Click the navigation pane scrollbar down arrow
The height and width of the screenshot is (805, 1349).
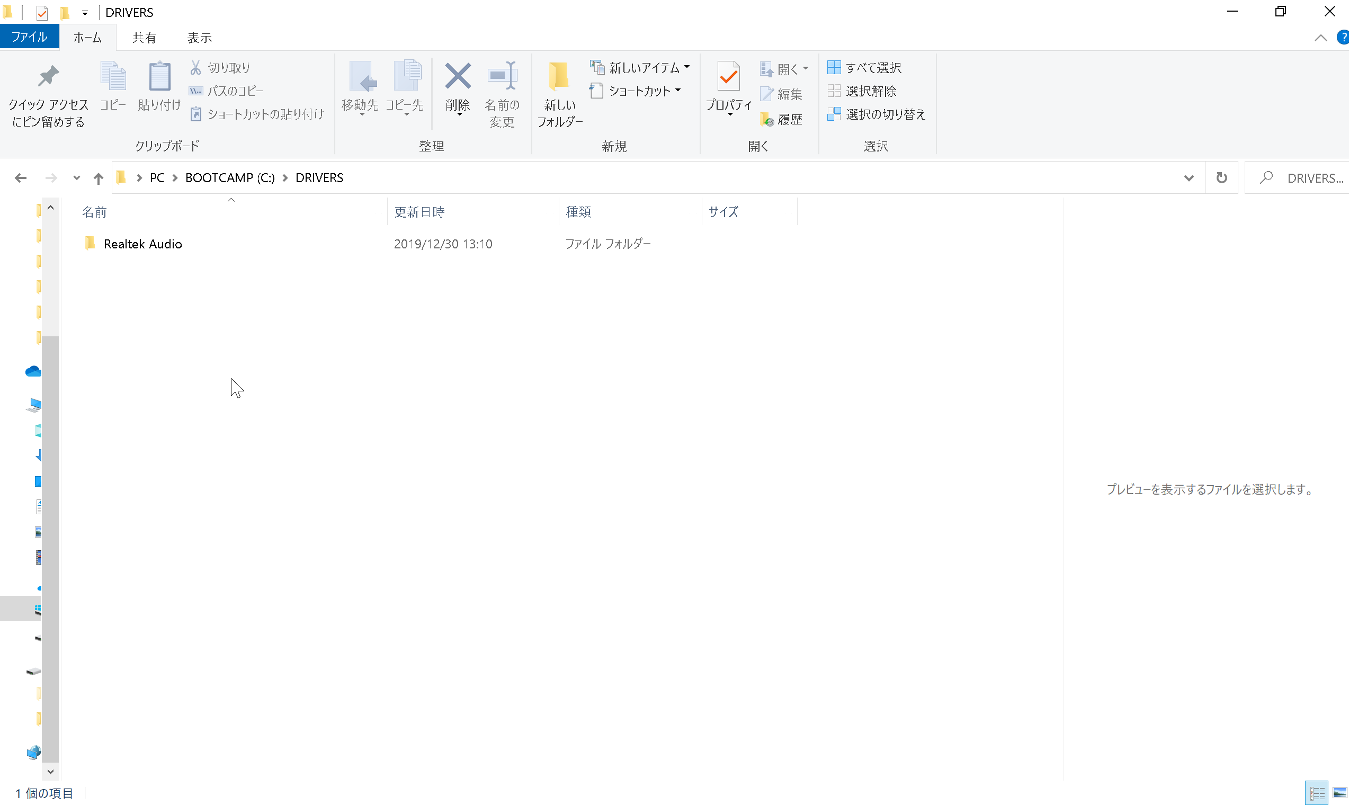click(50, 771)
